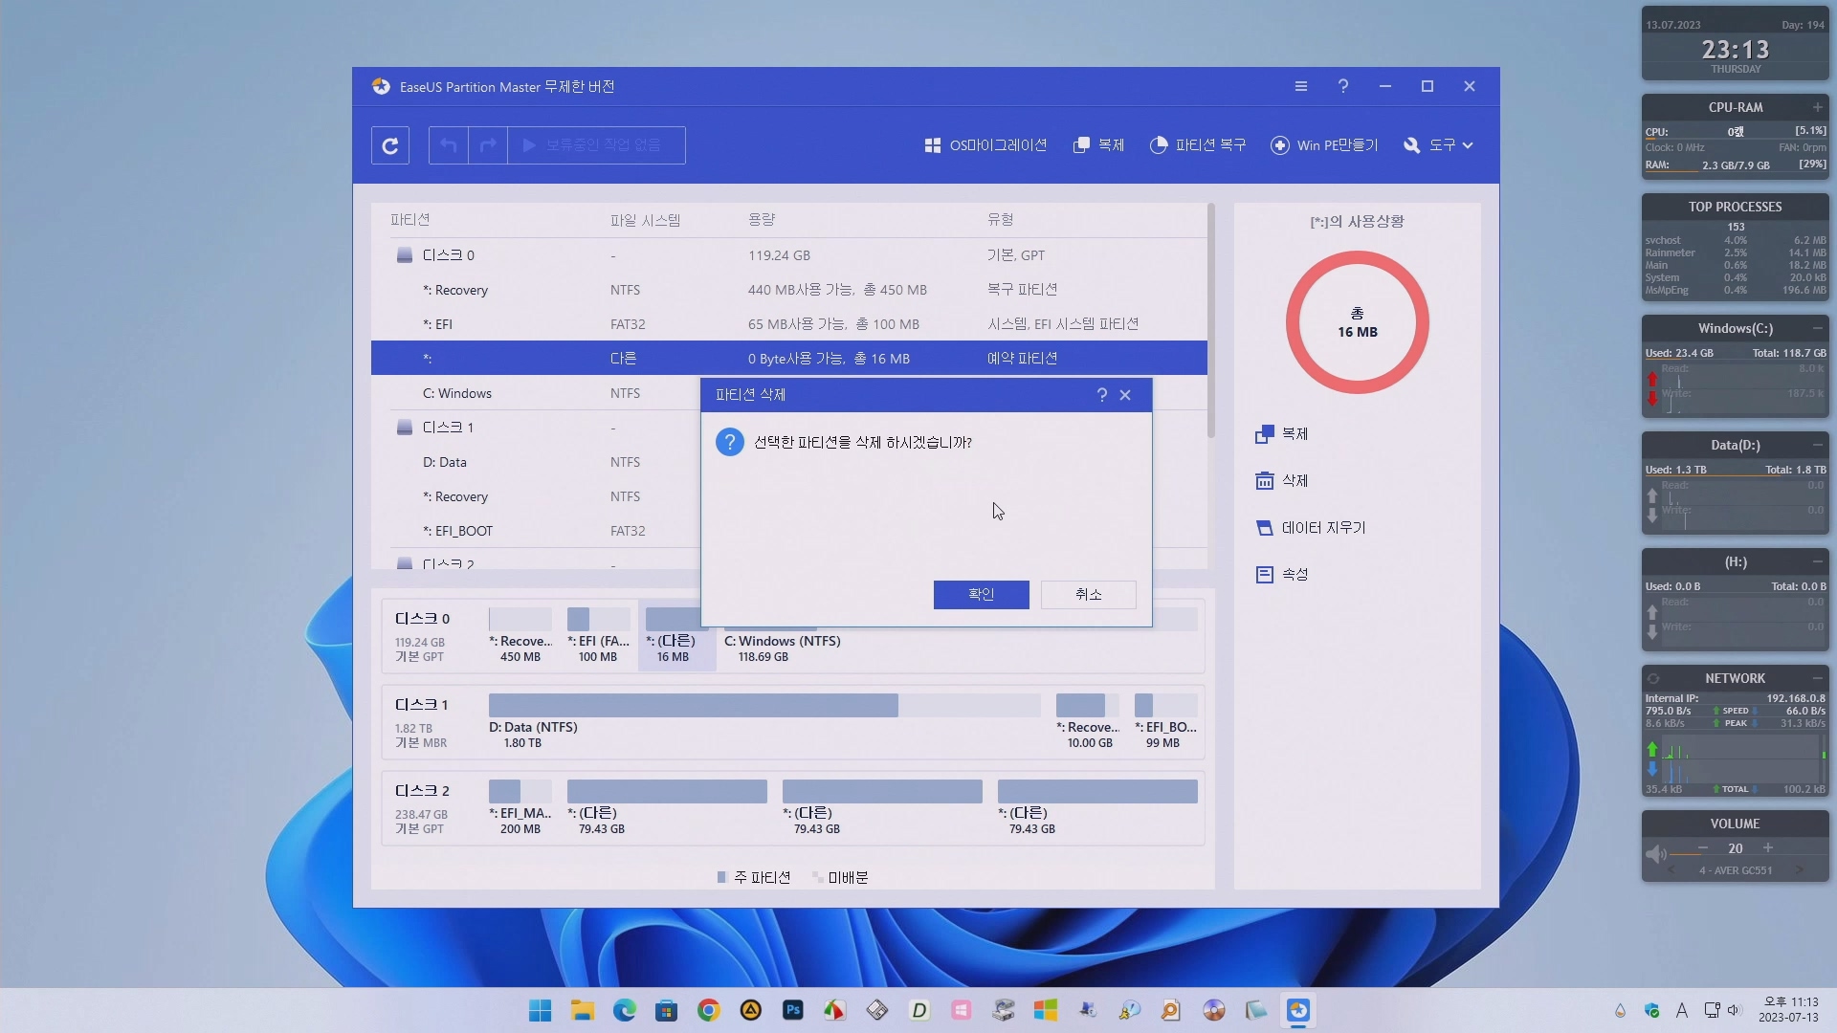Click the 용량 column header
Viewport: 1837px width, 1033px height.
762,220
